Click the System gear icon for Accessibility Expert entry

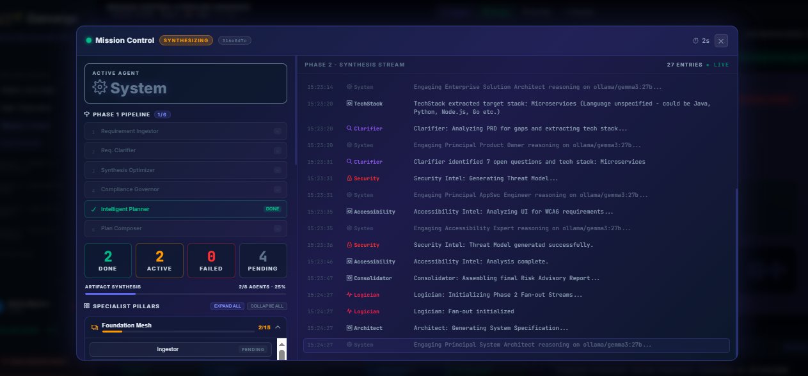point(349,228)
